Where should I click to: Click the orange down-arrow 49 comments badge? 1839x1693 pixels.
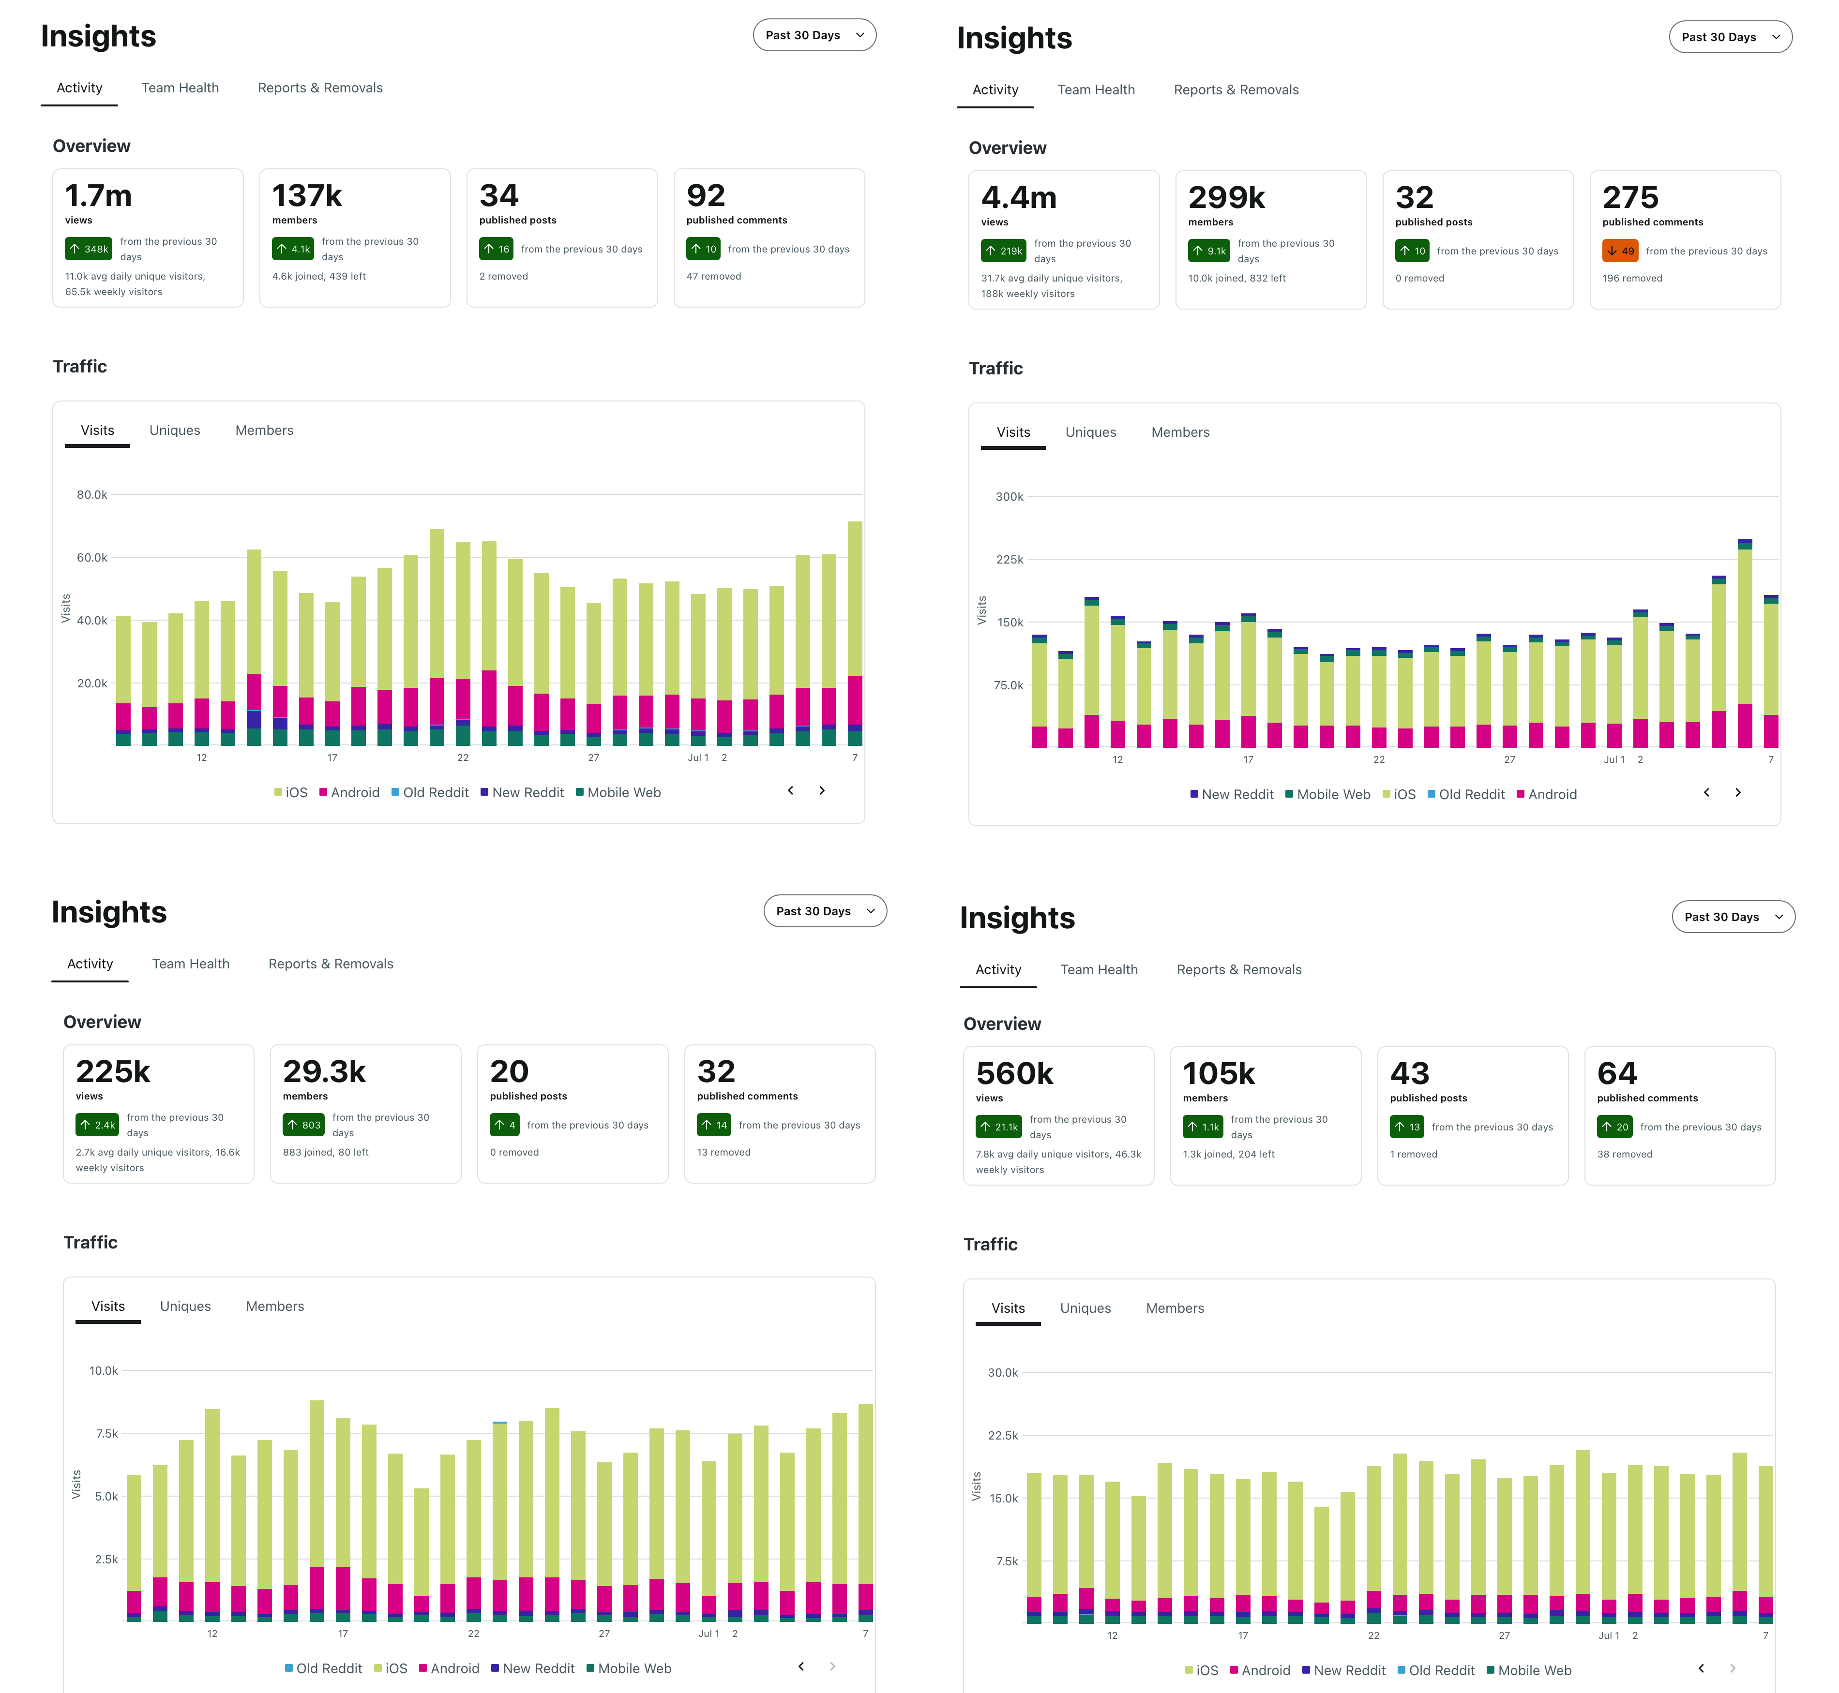click(1620, 251)
